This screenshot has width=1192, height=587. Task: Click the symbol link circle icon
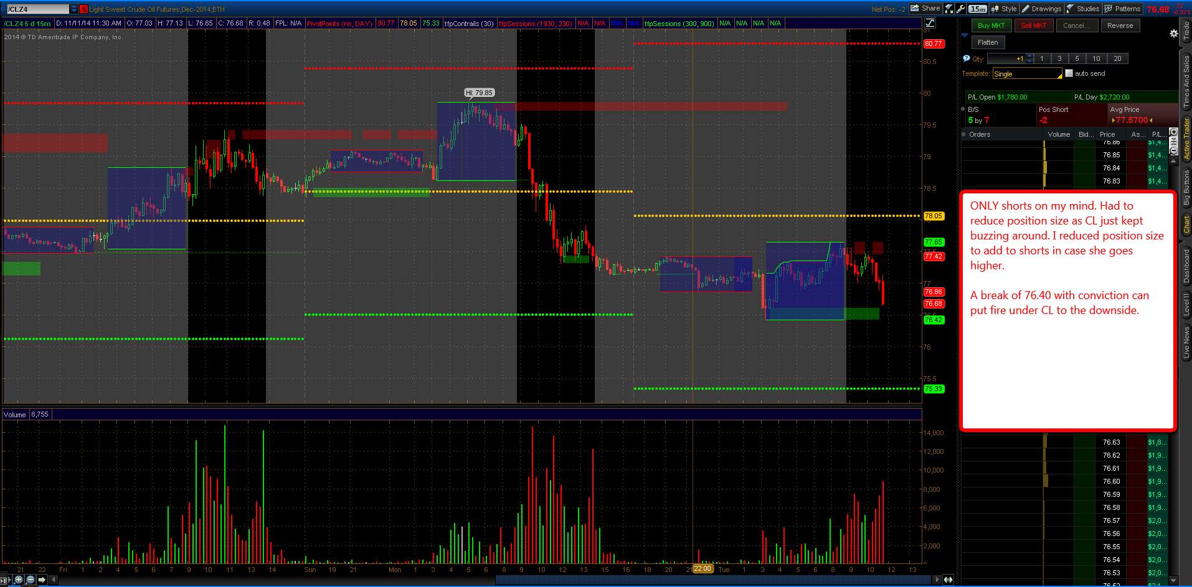pos(3,9)
